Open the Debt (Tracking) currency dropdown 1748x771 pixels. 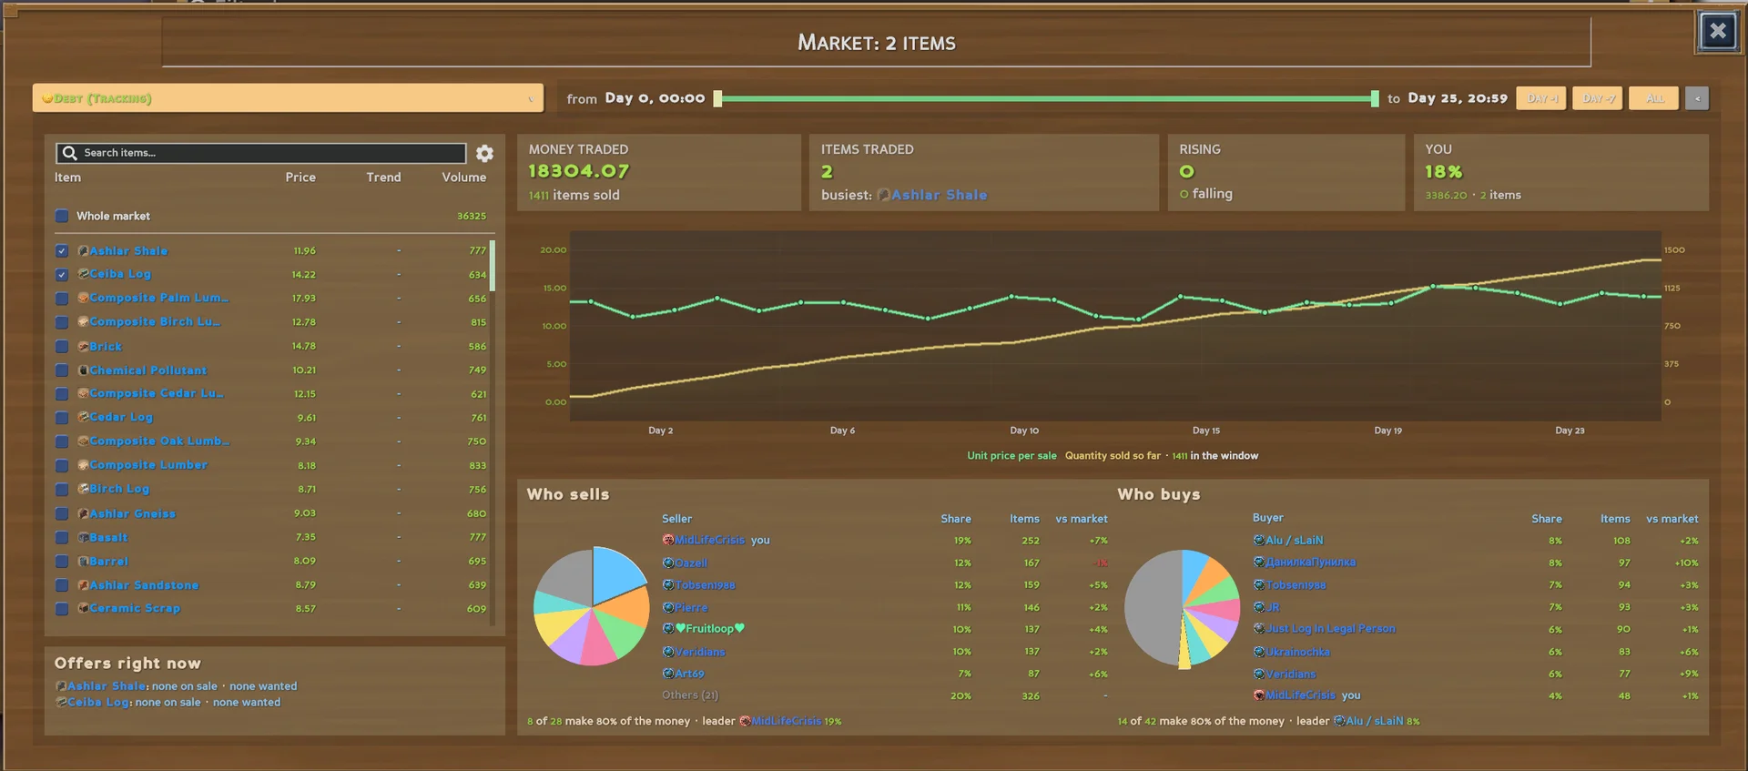(288, 98)
